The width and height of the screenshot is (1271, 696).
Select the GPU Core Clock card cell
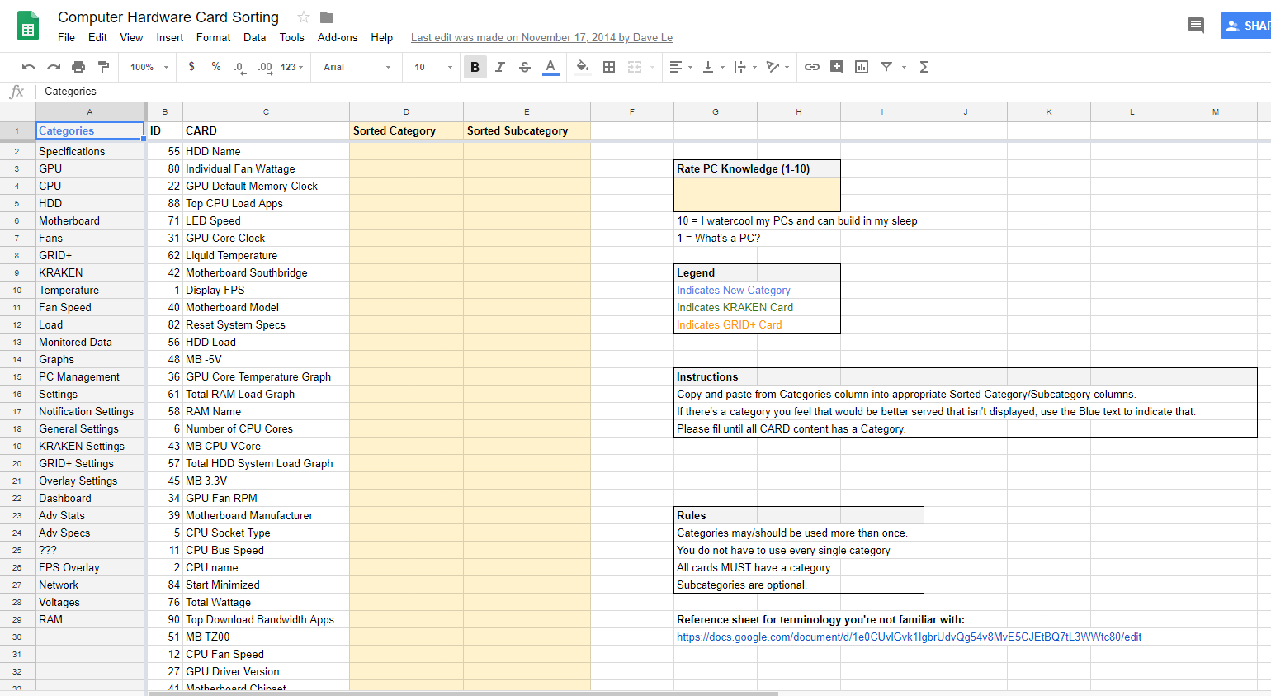pos(266,238)
